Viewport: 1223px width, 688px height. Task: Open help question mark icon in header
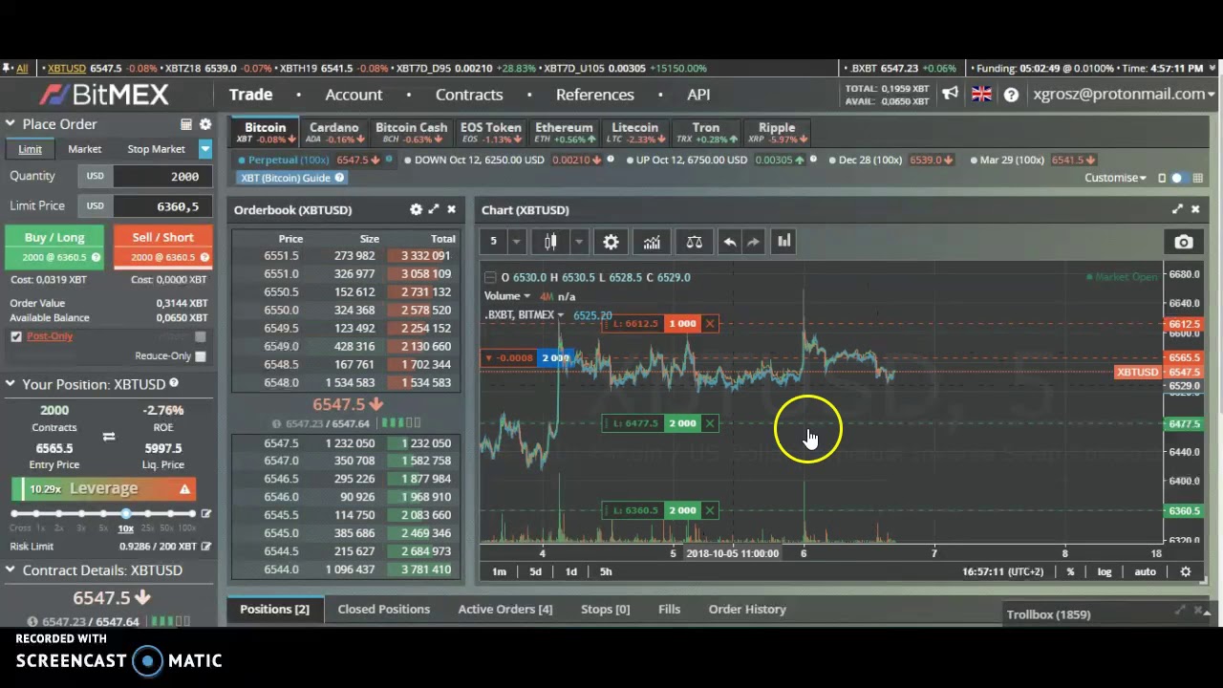pyautogui.click(x=1011, y=95)
